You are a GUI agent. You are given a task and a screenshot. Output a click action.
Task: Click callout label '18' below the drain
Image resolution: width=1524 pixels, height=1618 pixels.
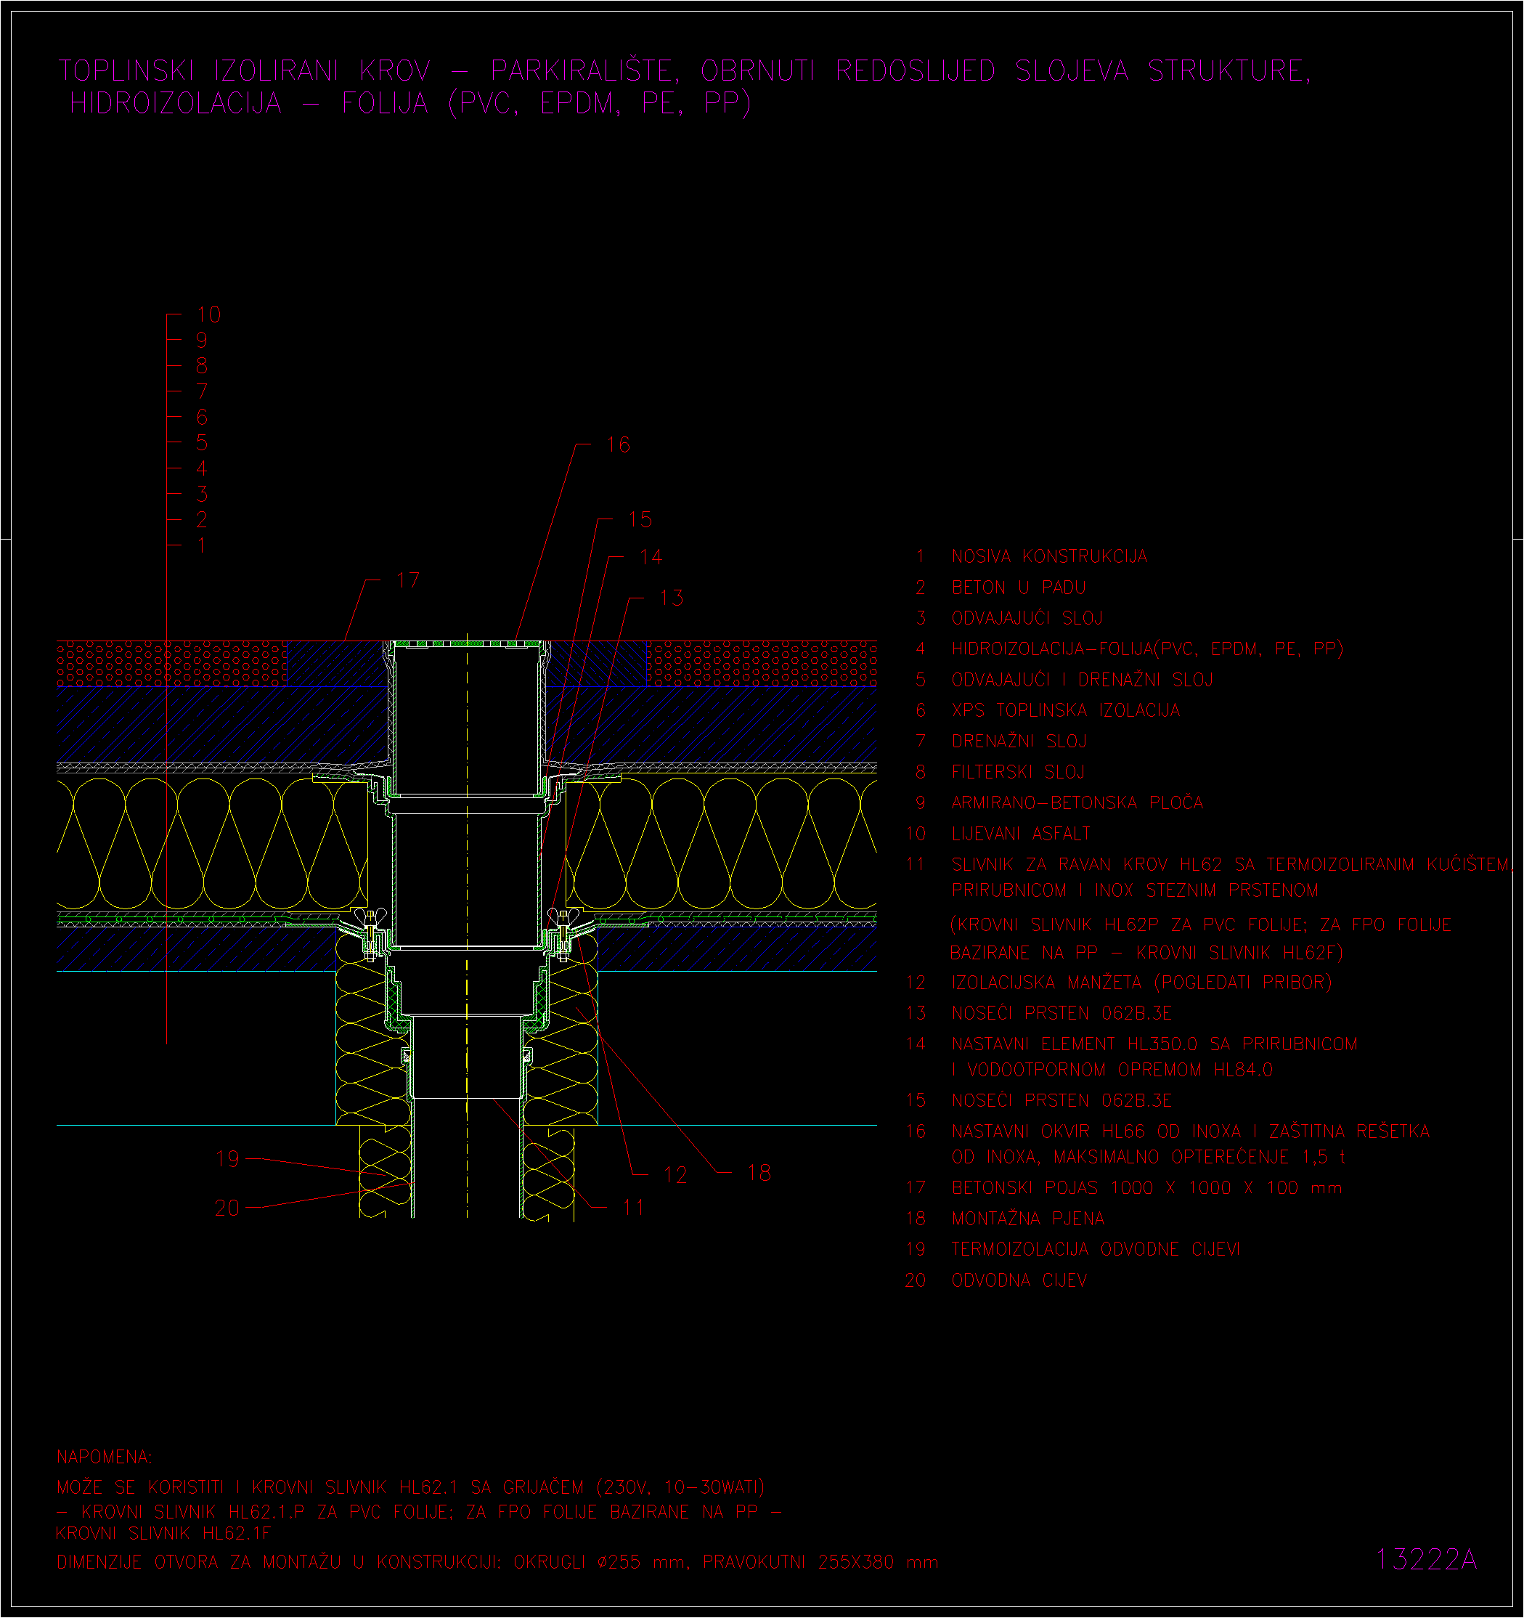pyautogui.click(x=759, y=1173)
